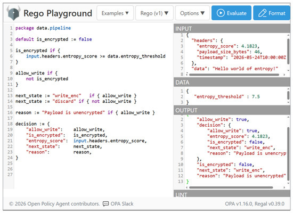Click the OUTPUT panel header
This screenshot has width=293, height=213.
232,110
